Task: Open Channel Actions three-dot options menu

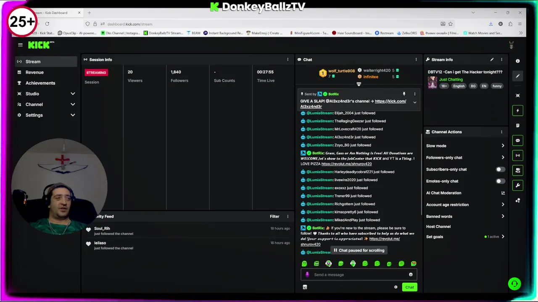Action: 501,132
